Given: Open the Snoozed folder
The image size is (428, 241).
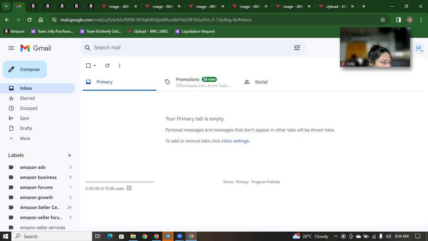Looking at the screenshot, I should click(x=38, y=108).
